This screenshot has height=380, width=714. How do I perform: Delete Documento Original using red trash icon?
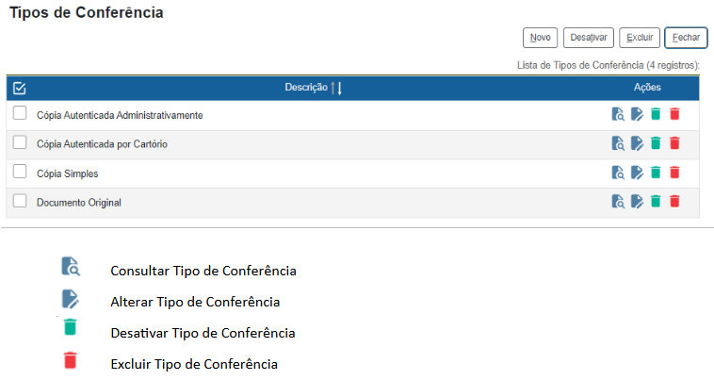674,201
